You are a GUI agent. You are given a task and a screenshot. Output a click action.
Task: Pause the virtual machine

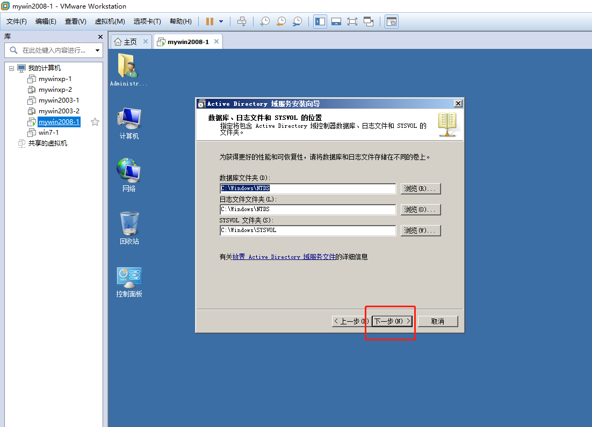coord(210,21)
